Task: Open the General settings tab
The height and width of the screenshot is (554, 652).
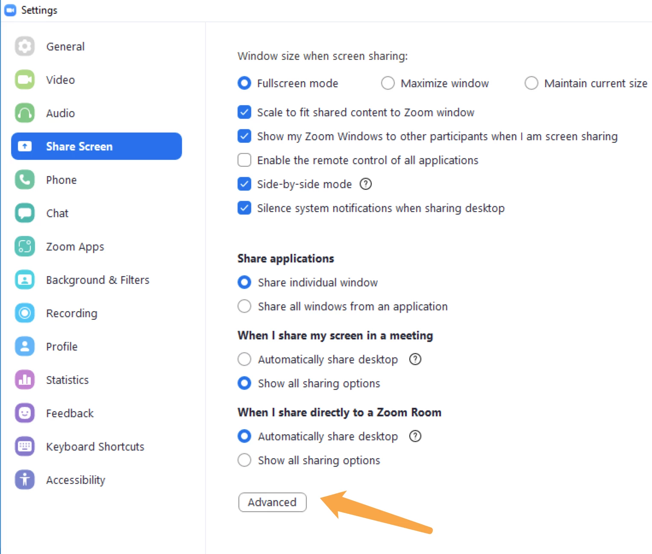Action: [97, 46]
